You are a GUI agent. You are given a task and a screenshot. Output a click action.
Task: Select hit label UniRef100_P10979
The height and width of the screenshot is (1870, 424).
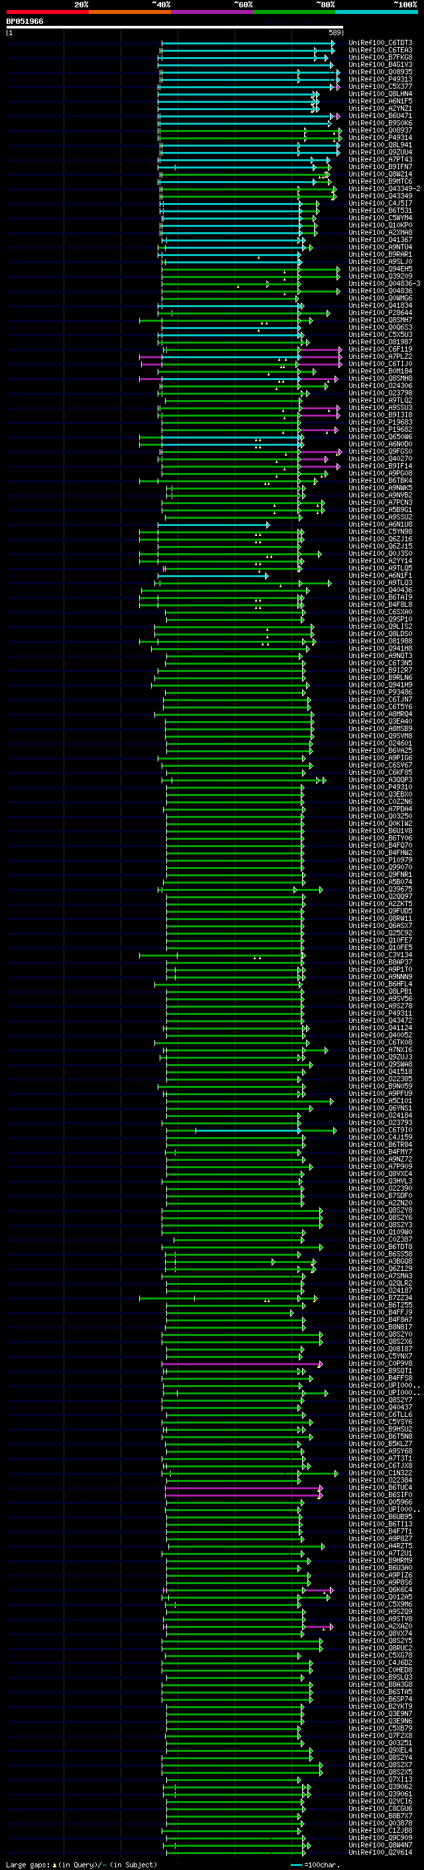(380, 860)
